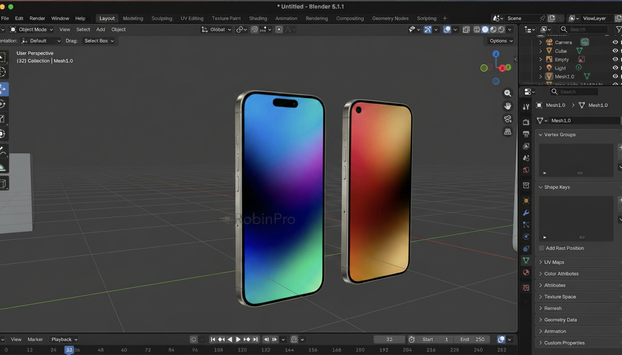622x355 pixels.
Task: Hide the Camera object in outliner
Action: point(615,42)
